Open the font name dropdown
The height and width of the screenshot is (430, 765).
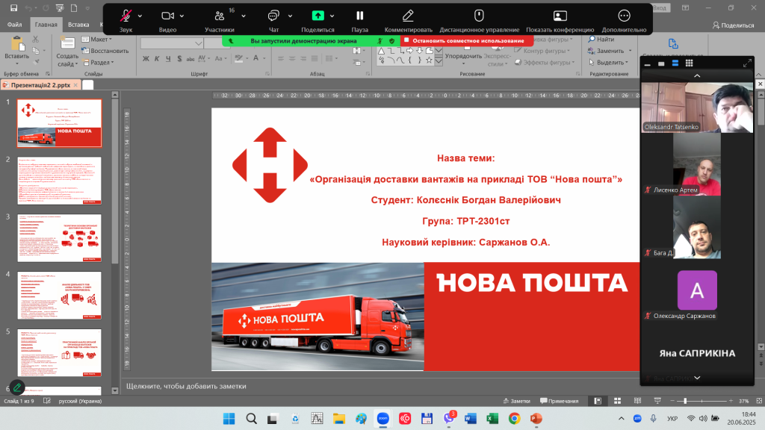click(x=199, y=43)
